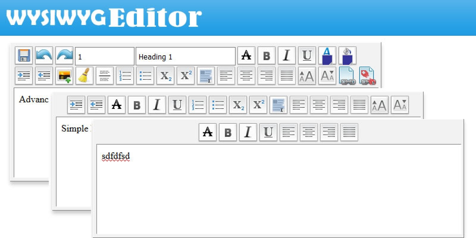Align text left in the front editor
Viewport: 476px width, 238px height.
point(289,132)
